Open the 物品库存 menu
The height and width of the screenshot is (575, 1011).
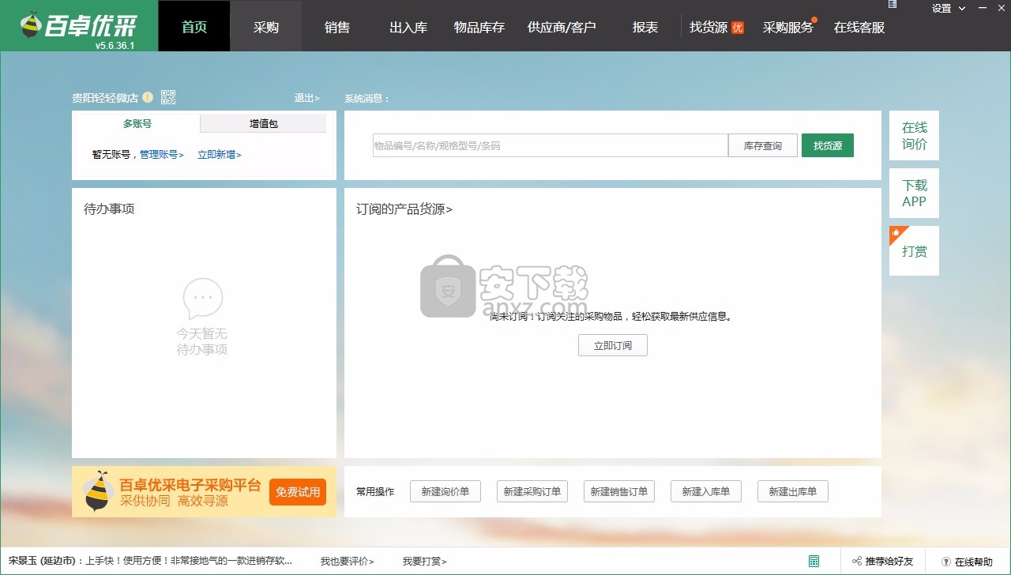(x=479, y=26)
